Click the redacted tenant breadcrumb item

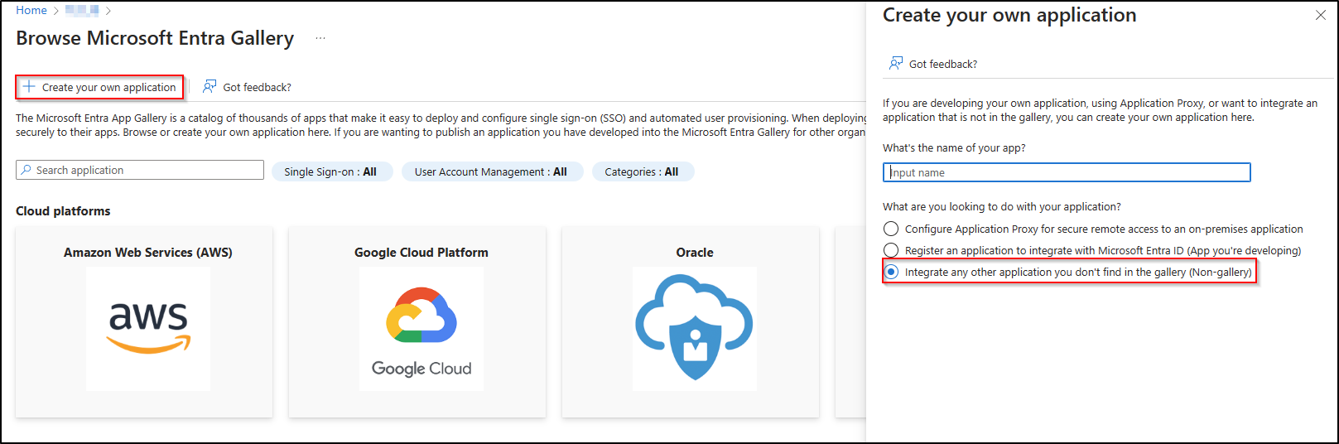click(x=82, y=11)
